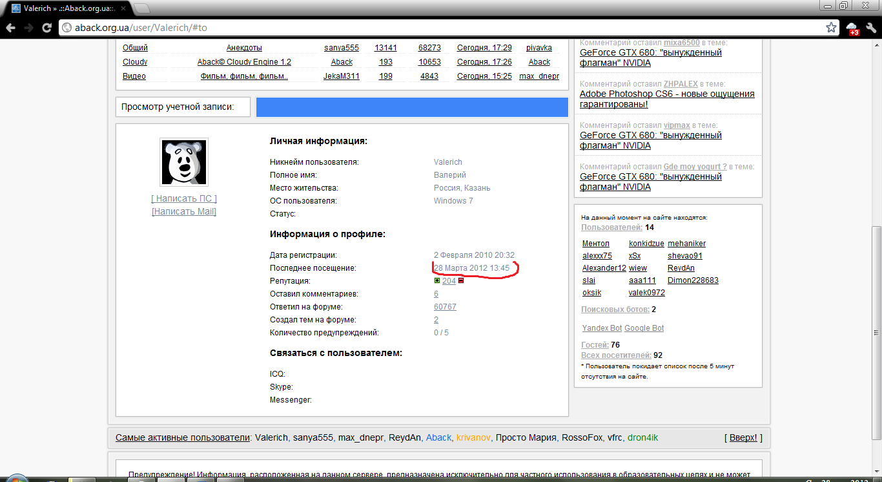Screen dimensions: 882x482
Task: Open online user valek0972's profile
Action: click(x=647, y=293)
